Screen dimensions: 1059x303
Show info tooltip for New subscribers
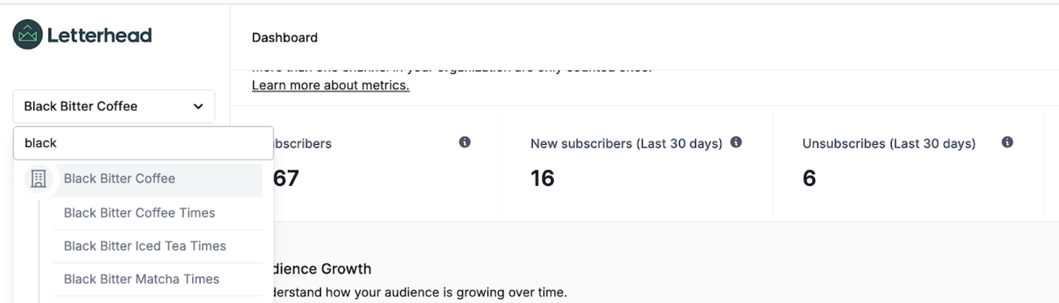[736, 142]
